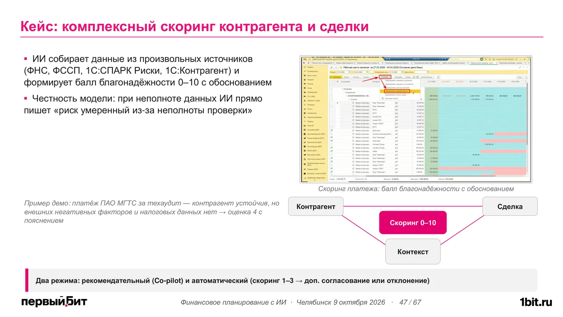The height and width of the screenshot is (317, 563).
Task: Click the Контекст box in the diagram
Action: pos(413,251)
